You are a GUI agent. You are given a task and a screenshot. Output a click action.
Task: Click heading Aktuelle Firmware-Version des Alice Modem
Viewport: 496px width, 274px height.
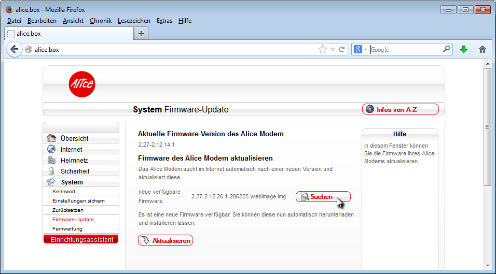click(211, 134)
